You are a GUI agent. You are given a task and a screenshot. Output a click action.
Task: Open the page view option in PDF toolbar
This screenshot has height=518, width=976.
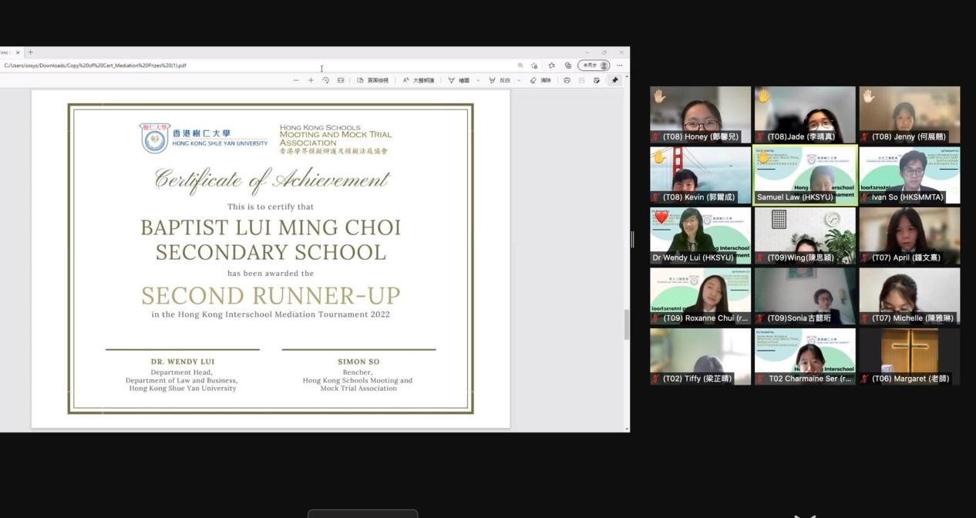tap(373, 80)
